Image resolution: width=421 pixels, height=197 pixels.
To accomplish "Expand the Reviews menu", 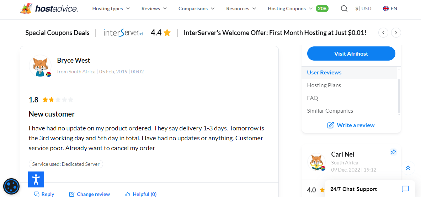I will 154,9.
